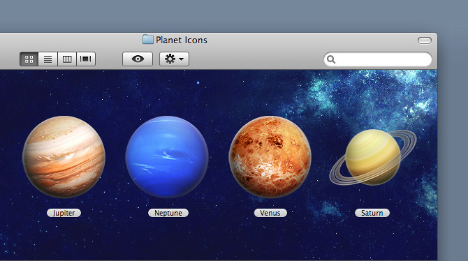Switch to list view mode

[47, 59]
